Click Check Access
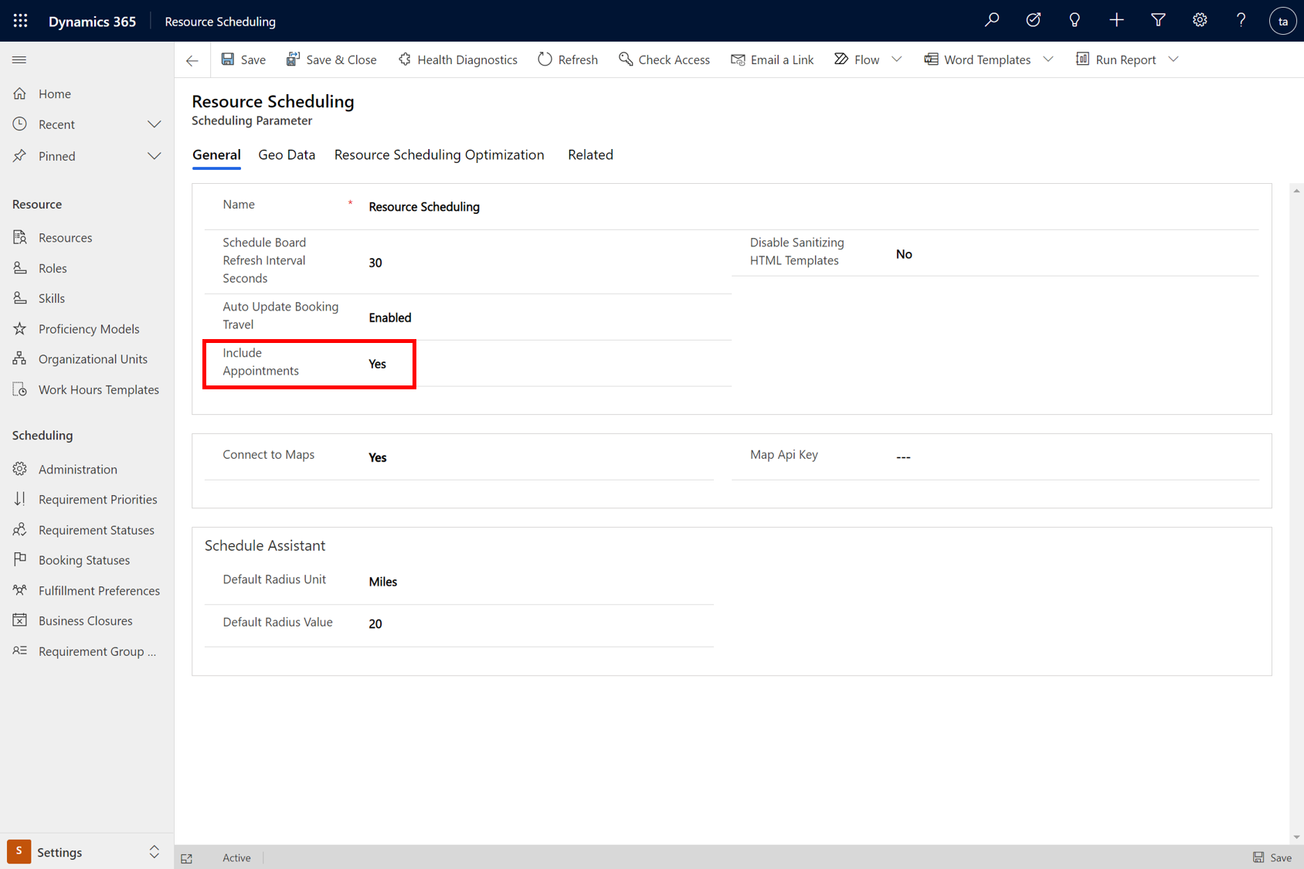1304x869 pixels. [664, 59]
